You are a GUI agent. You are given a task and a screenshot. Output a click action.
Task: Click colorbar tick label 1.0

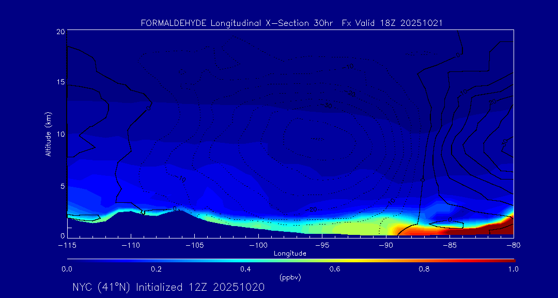pos(513,270)
